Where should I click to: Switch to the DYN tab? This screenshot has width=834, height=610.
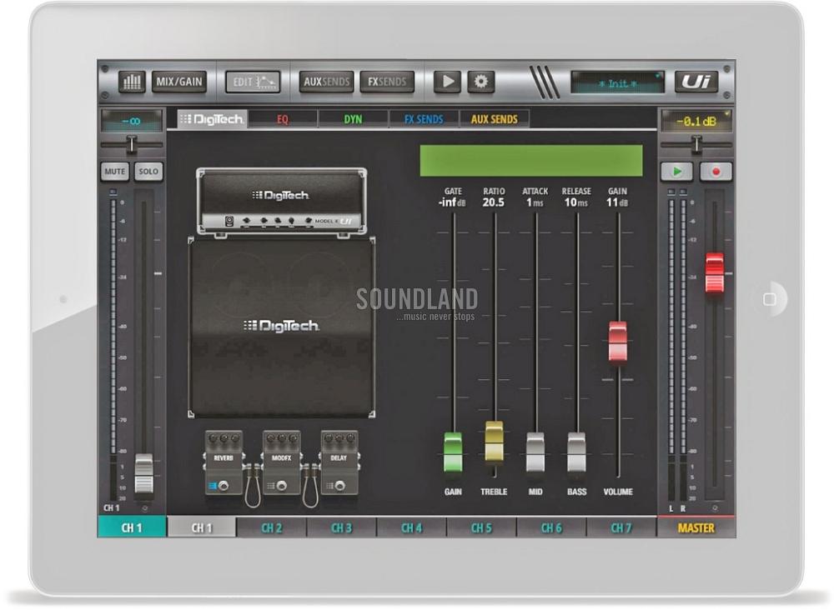tap(353, 119)
